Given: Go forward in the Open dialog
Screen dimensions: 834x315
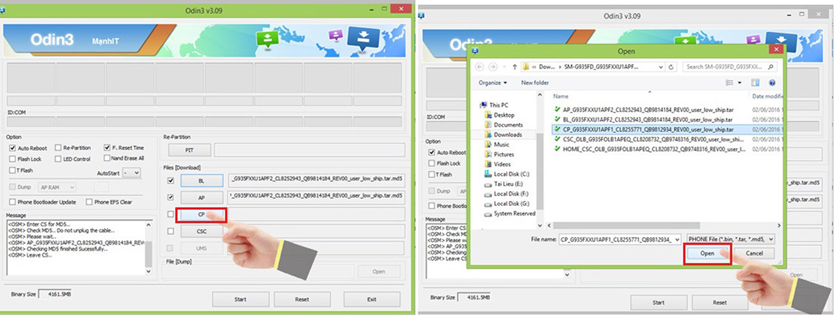Looking at the screenshot, I should click(x=493, y=67).
